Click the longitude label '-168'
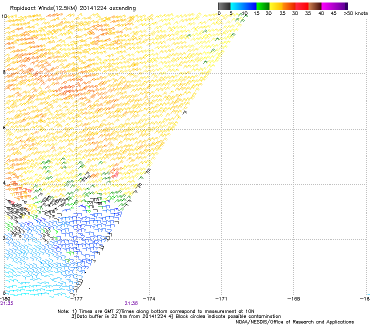370x325 pixels. [294, 299]
